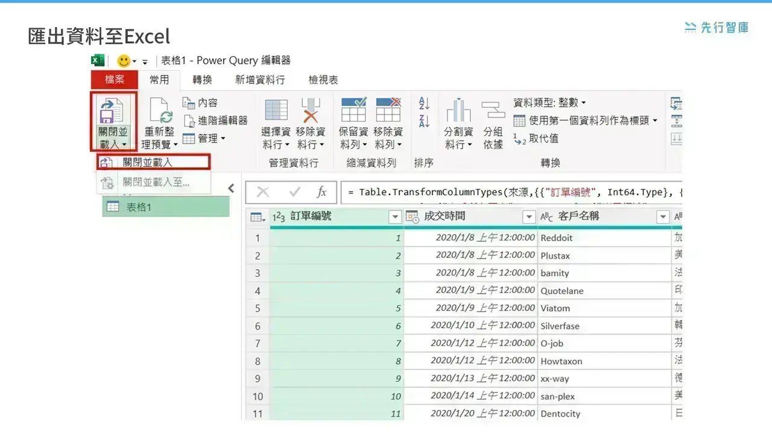The width and height of the screenshot is (772, 434).
Task: Expand the 管理 dropdown
Action: click(204, 139)
